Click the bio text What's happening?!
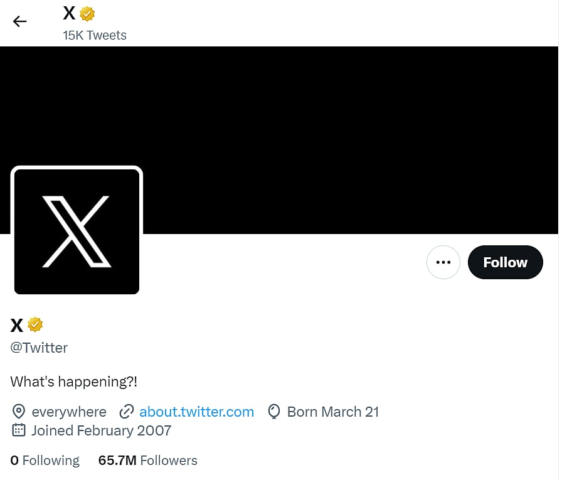Image resolution: width=567 pixels, height=480 pixels. [x=74, y=381]
